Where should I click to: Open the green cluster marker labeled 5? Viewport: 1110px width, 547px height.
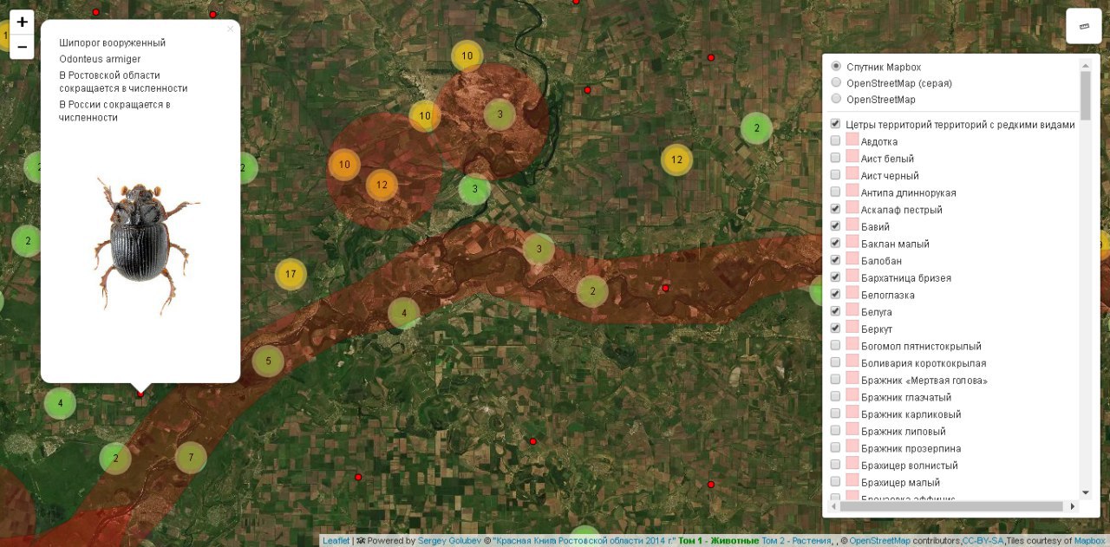(268, 361)
